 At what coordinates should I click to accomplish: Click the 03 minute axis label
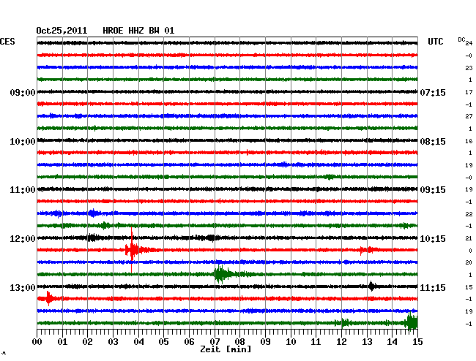pyautogui.click(x=113, y=341)
